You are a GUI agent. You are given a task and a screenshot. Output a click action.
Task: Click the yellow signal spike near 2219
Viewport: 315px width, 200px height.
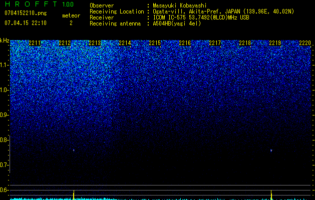[x=271, y=195]
